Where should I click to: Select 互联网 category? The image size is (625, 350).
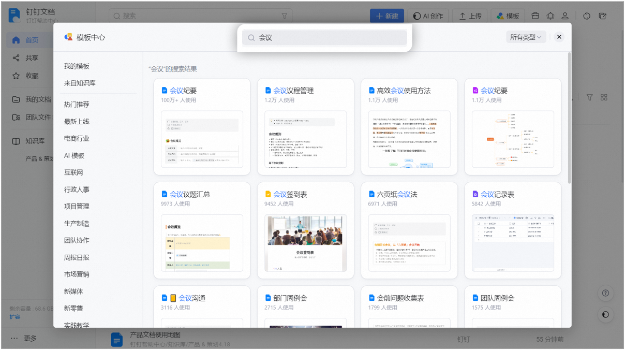73,173
